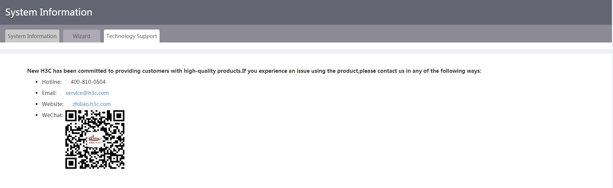
Task: Click the top-left finder square of the QR code
Action: [71, 116]
